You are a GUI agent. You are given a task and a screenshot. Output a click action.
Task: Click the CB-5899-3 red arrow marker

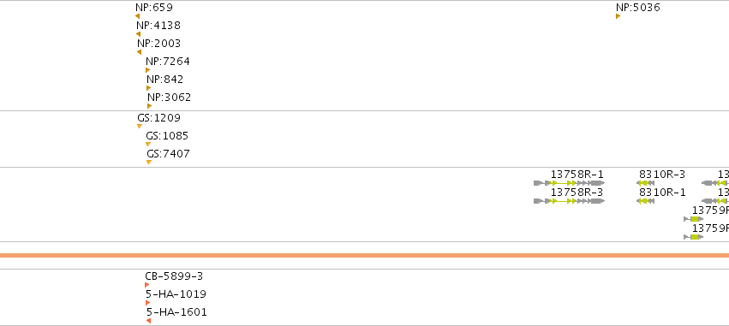pos(147,285)
